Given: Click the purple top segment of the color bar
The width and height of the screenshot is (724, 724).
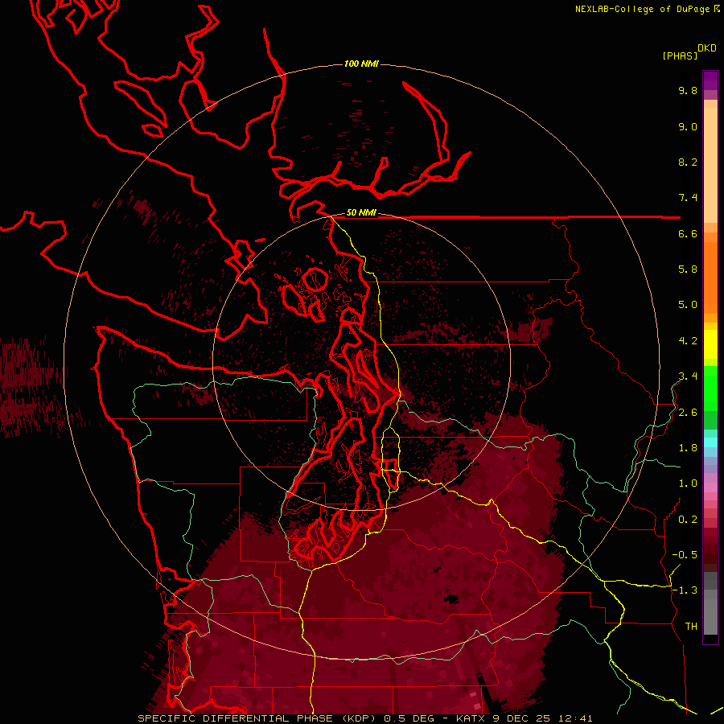Looking at the screenshot, I should (x=710, y=80).
